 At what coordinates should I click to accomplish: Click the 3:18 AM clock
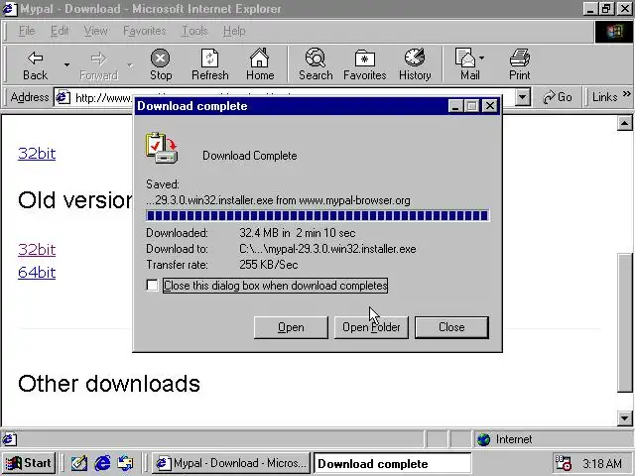point(602,463)
